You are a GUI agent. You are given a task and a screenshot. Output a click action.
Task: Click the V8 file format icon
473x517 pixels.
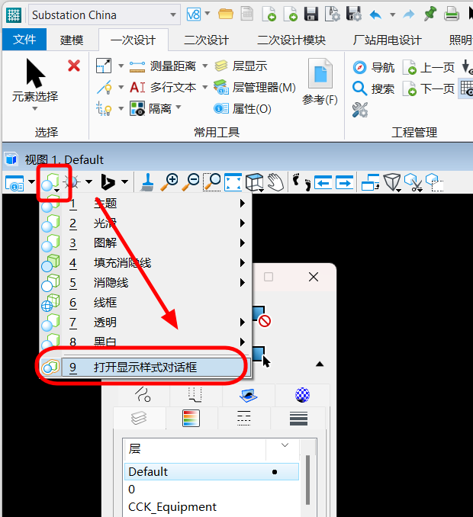(194, 14)
